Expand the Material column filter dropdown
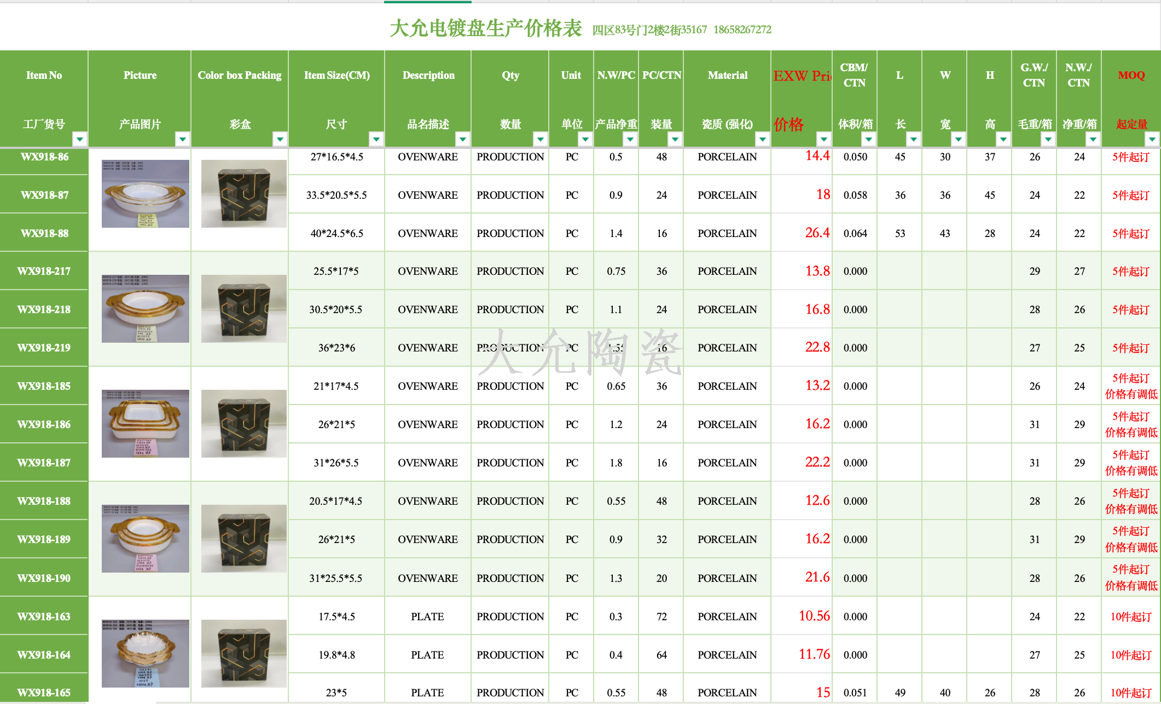Screen dimensions: 1161x704 pyautogui.click(x=763, y=139)
